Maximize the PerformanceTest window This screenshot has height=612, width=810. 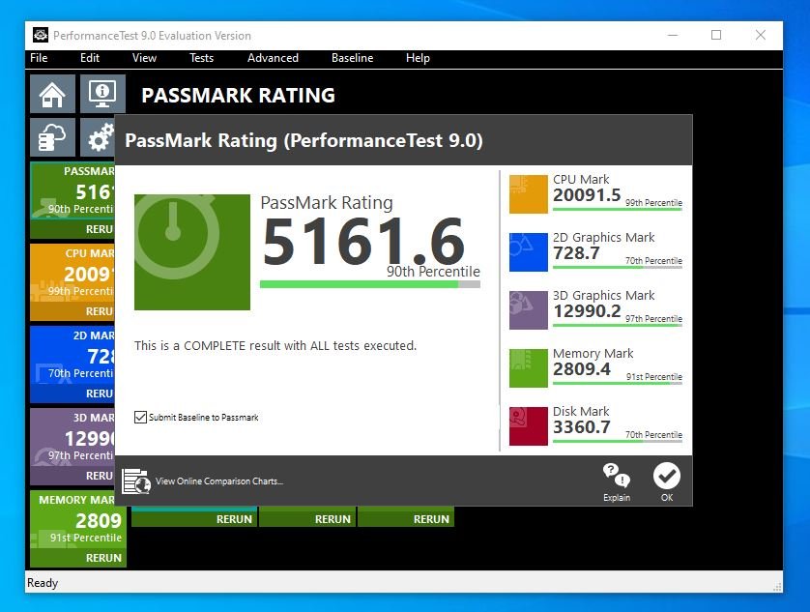point(716,35)
